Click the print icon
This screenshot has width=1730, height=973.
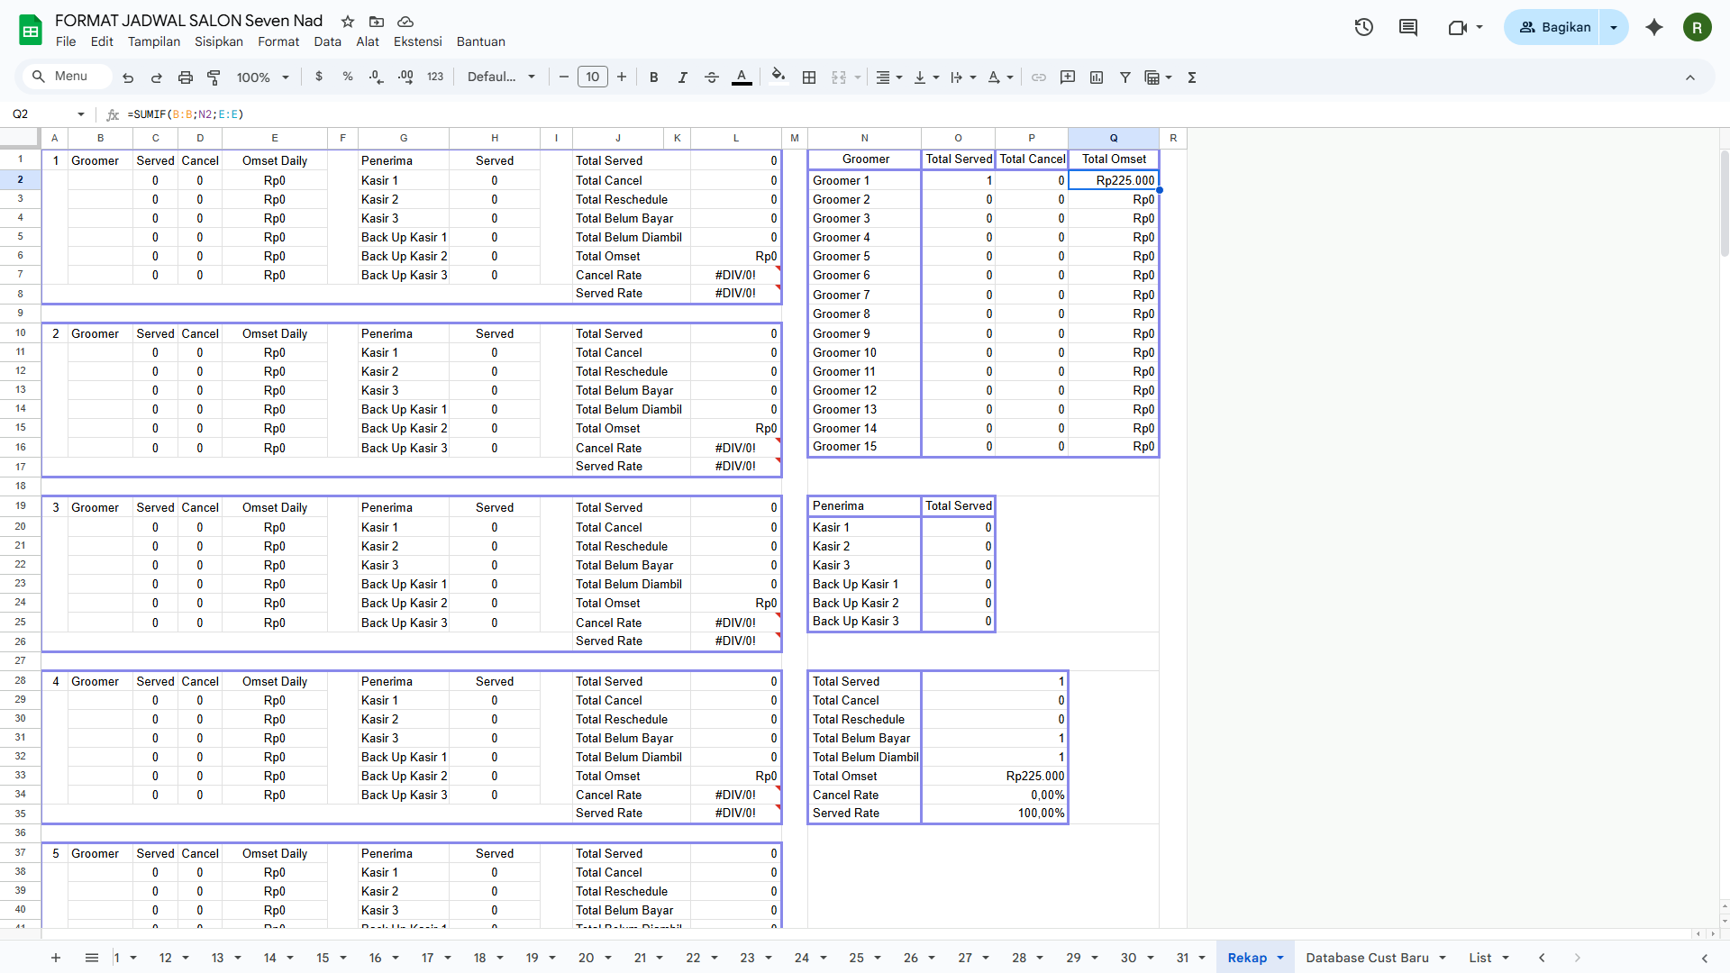click(186, 77)
